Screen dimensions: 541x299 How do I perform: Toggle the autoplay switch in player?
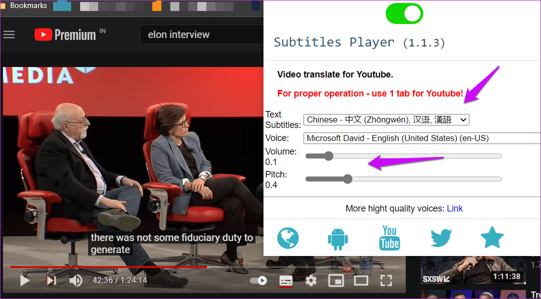[258, 280]
